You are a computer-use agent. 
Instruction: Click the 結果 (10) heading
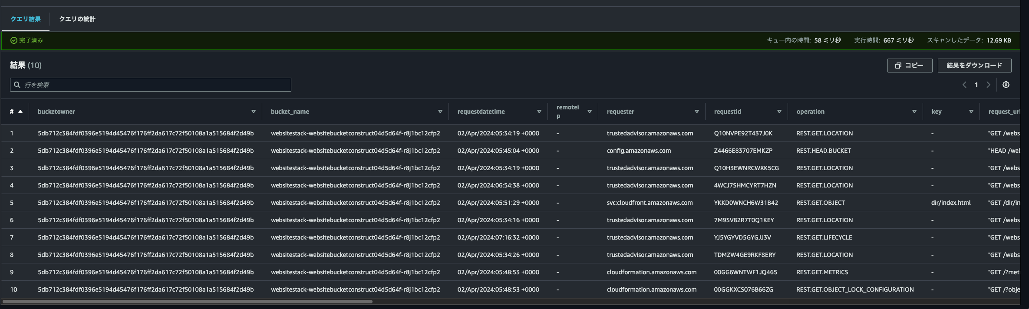click(x=26, y=65)
